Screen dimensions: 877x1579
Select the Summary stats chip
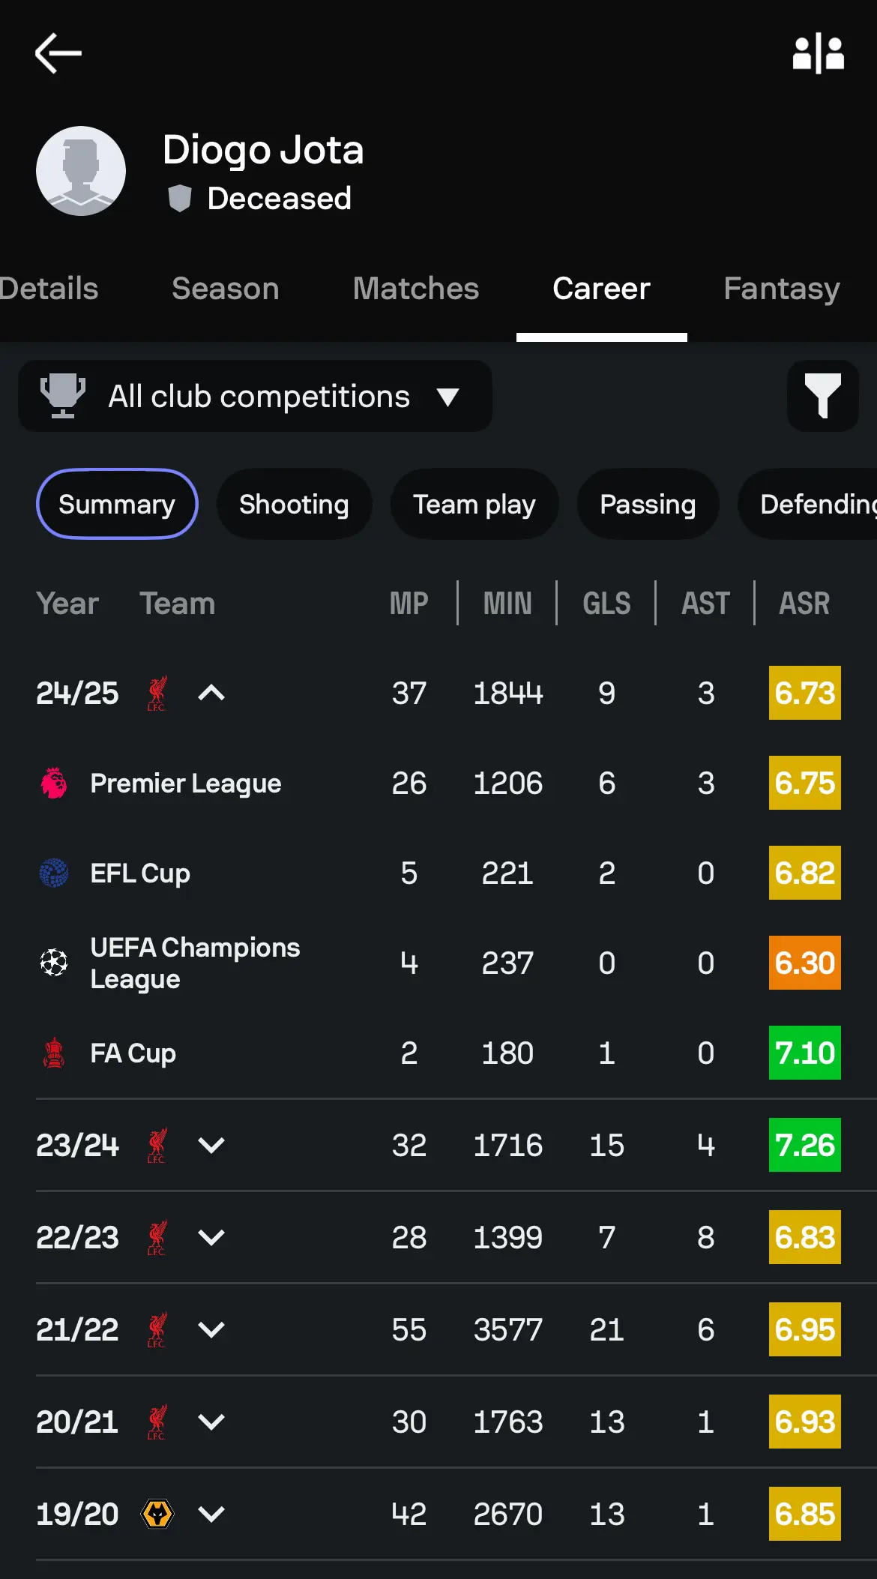pyautogui.click(x=117, y=504)
